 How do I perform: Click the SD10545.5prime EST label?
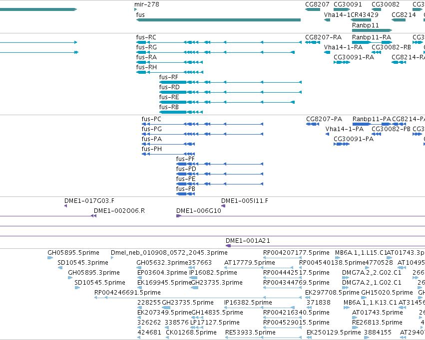tap(100, 283)
